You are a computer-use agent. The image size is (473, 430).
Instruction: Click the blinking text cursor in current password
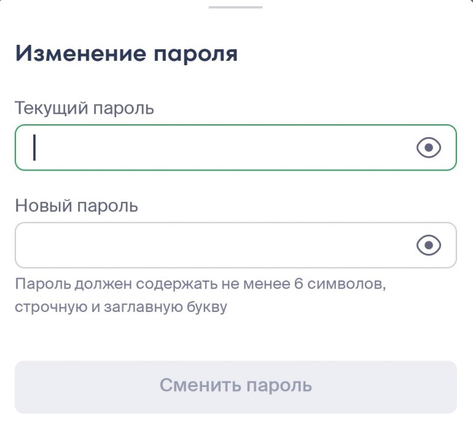coord(34,148)
